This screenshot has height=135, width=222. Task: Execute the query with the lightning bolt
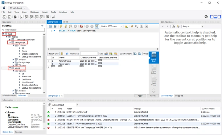(x=61, y=26)
